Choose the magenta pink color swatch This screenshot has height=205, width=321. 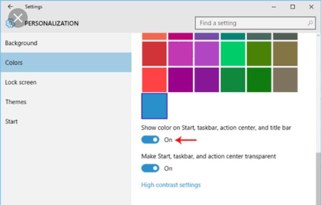(x=181, y=53)
